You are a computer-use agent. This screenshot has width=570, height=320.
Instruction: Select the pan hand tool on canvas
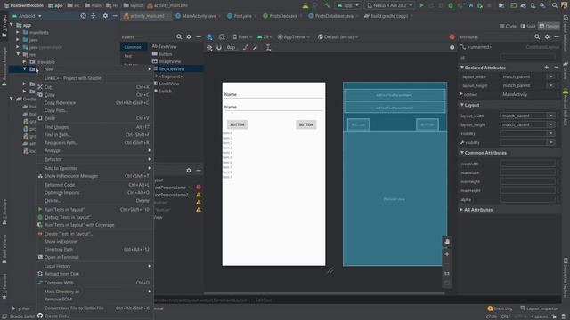pyautogui.click(x=447, y=242)
